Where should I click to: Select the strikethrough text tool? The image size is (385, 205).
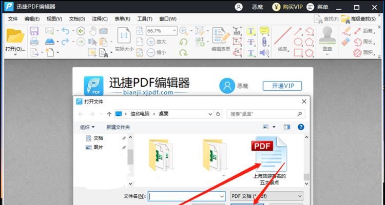[x=251, y=42]
